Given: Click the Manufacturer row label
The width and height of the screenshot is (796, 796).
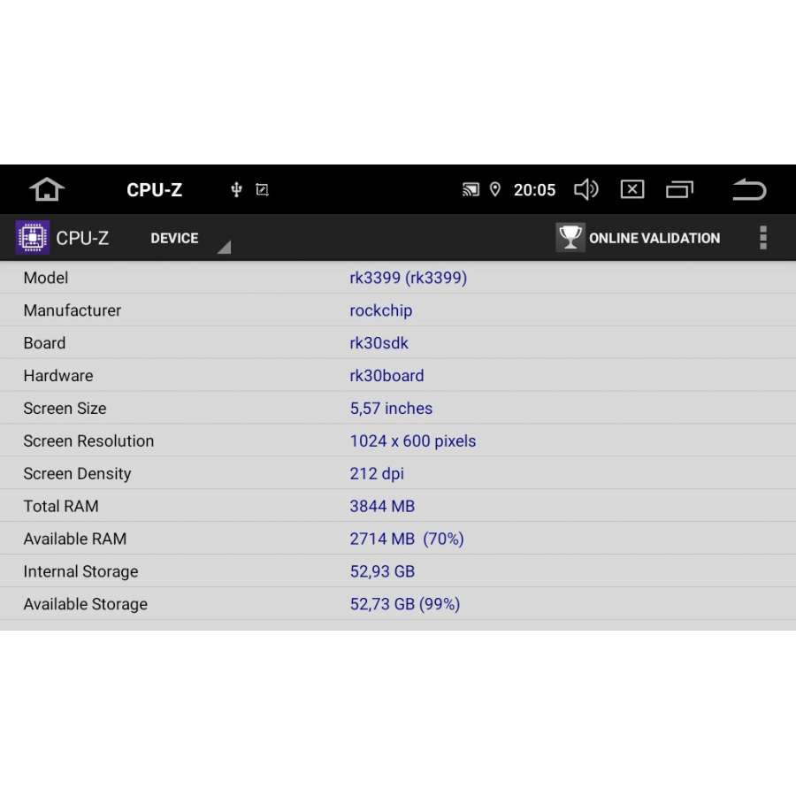Looking at the screenshot, I should click(73, 310).
